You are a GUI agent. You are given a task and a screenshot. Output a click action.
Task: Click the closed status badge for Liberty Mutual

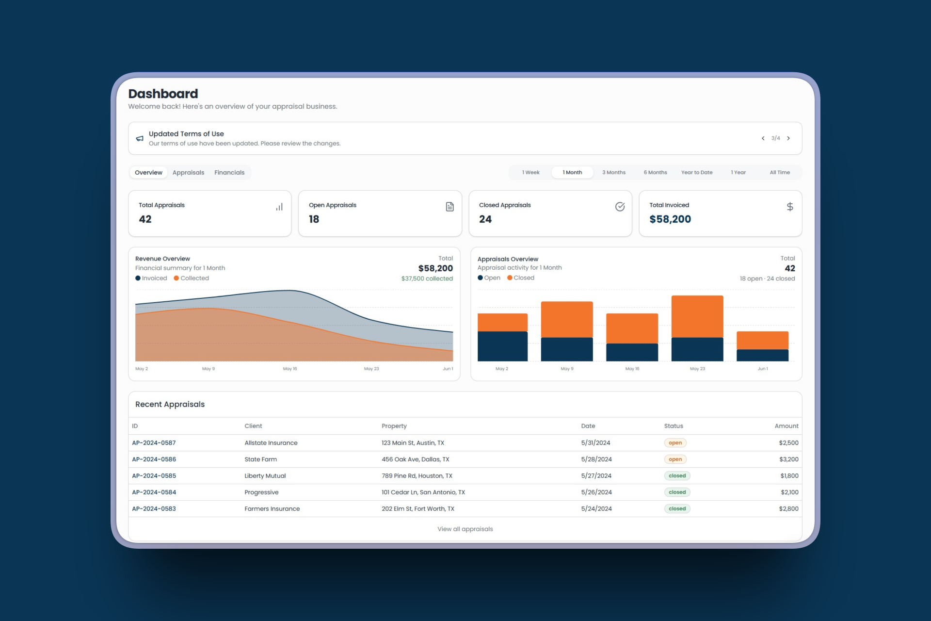pyautogui.click(x=677, y=475)
